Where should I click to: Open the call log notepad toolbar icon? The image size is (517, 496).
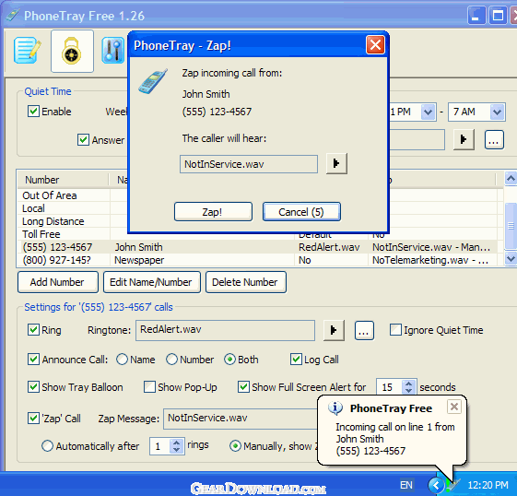(x=28, y=51)
